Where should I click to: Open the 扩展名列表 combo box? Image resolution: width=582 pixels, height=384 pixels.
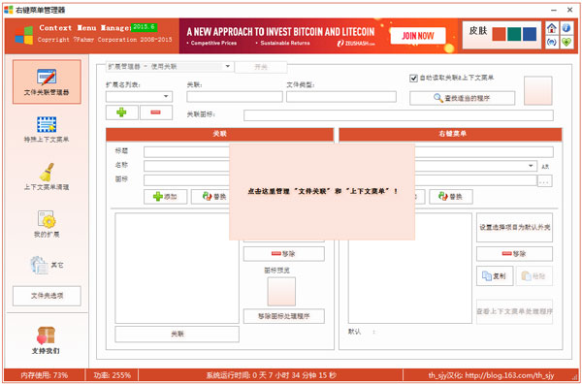click(x=139, y=96)
